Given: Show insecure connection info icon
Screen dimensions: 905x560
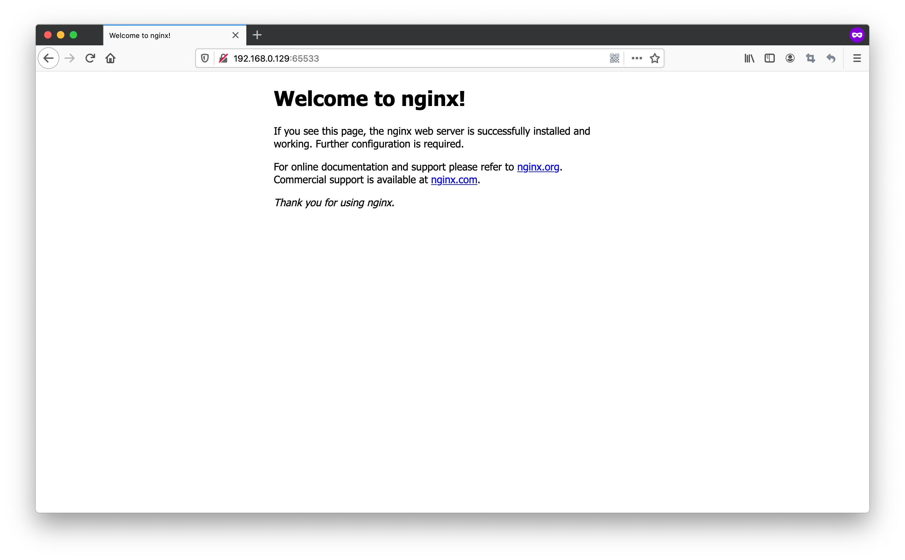Looking at the screenshot, I should pyautogui.click(x=223, y=58).
